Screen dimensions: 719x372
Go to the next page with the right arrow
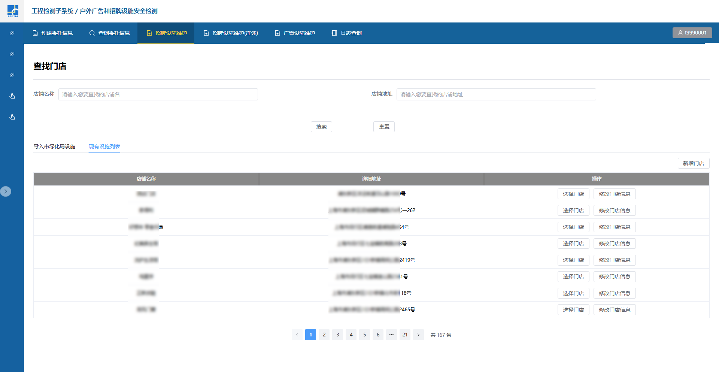(418, 335)
